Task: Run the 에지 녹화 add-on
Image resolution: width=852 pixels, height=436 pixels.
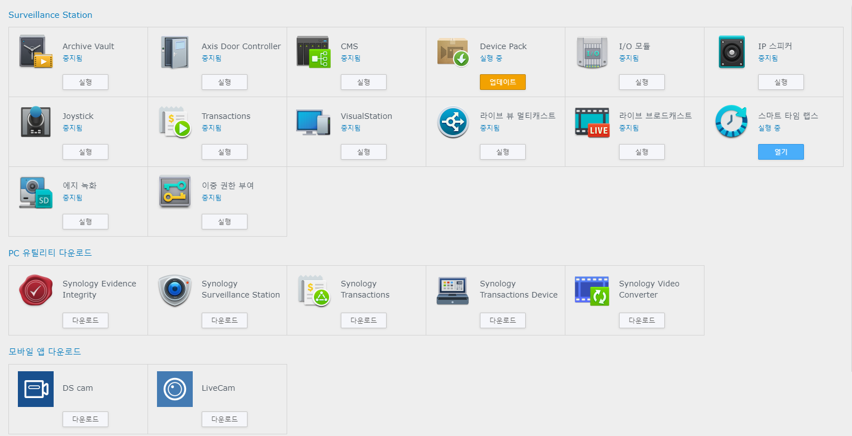Action: pos(85,222)
